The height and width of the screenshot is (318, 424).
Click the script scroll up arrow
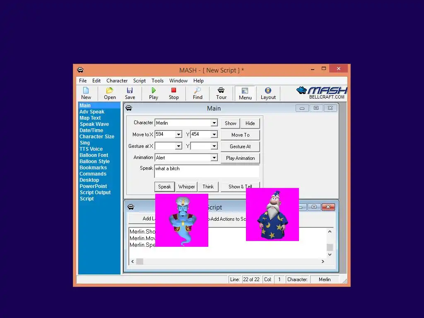click(330, 231)
